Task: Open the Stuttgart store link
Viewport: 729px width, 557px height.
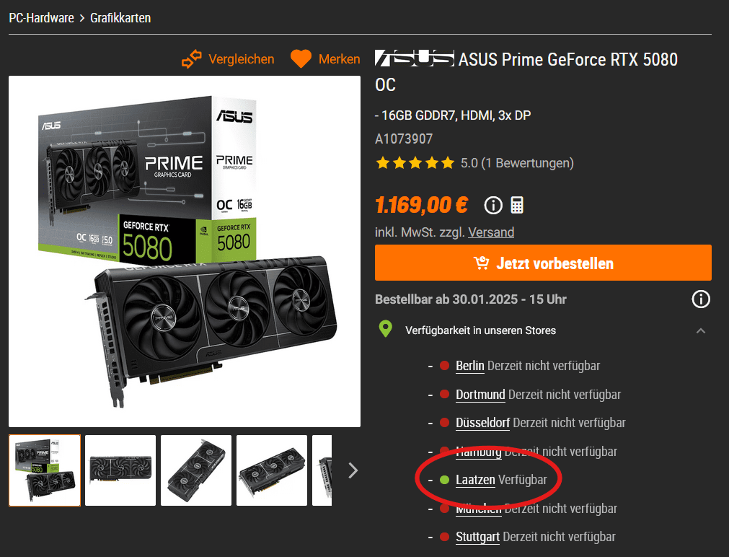Action: 477,537
